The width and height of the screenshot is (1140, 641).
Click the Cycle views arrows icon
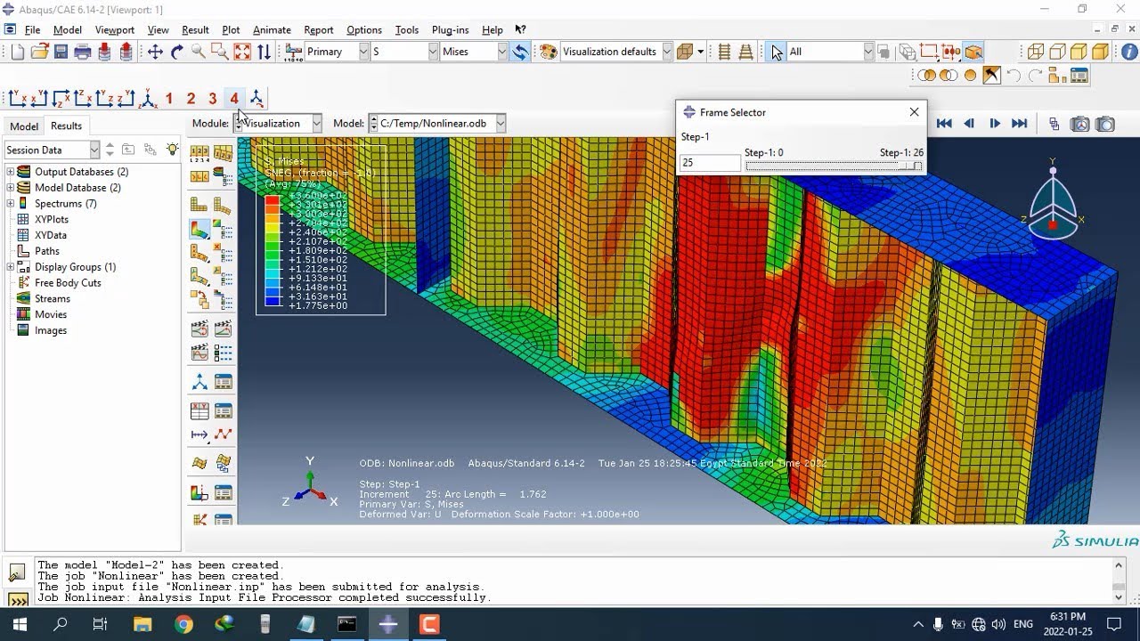[264, 52]
